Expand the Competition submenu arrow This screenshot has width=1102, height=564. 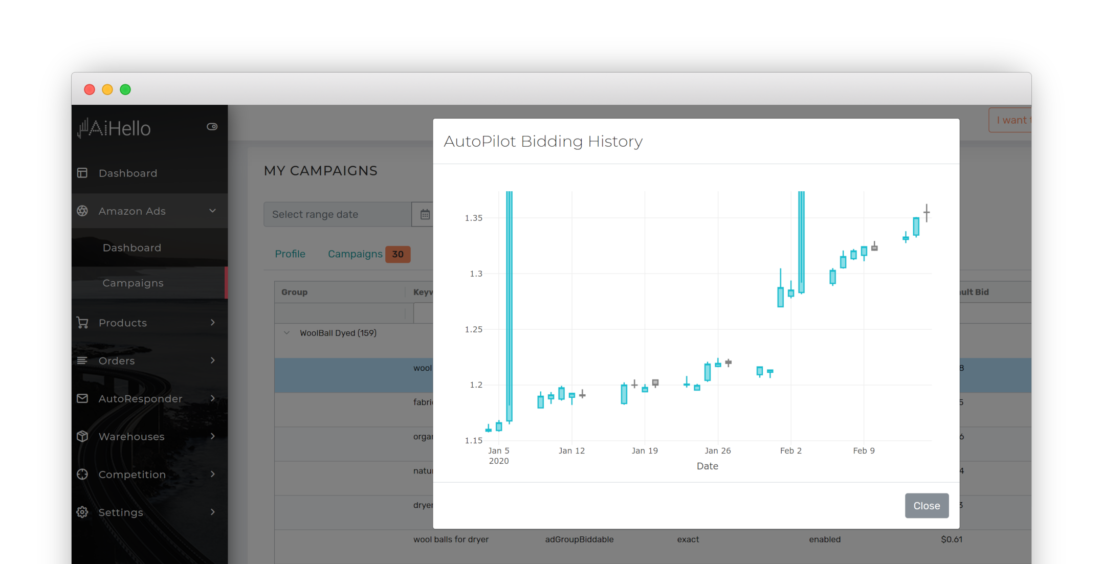213,474
